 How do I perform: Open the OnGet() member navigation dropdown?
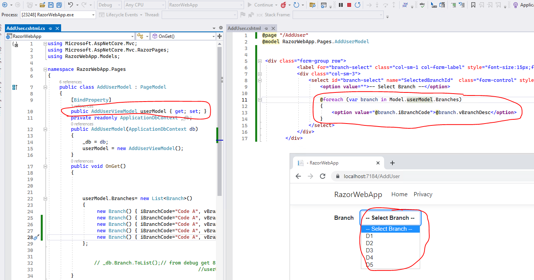click(x=183, y=36)
